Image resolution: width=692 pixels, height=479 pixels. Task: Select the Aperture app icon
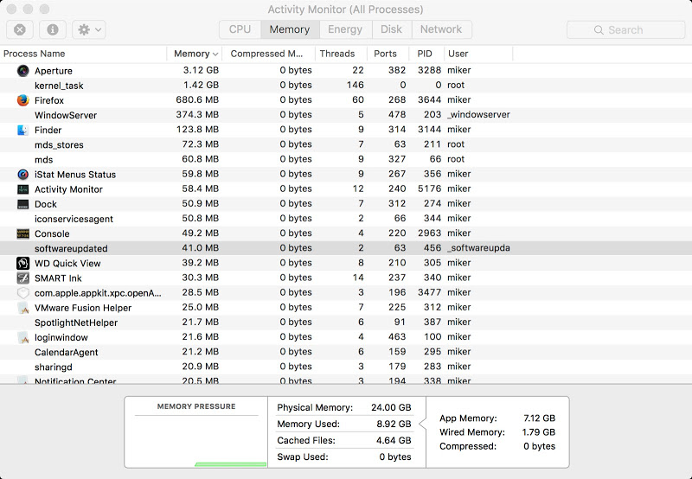pyautogui.click(x=23, y=71)
